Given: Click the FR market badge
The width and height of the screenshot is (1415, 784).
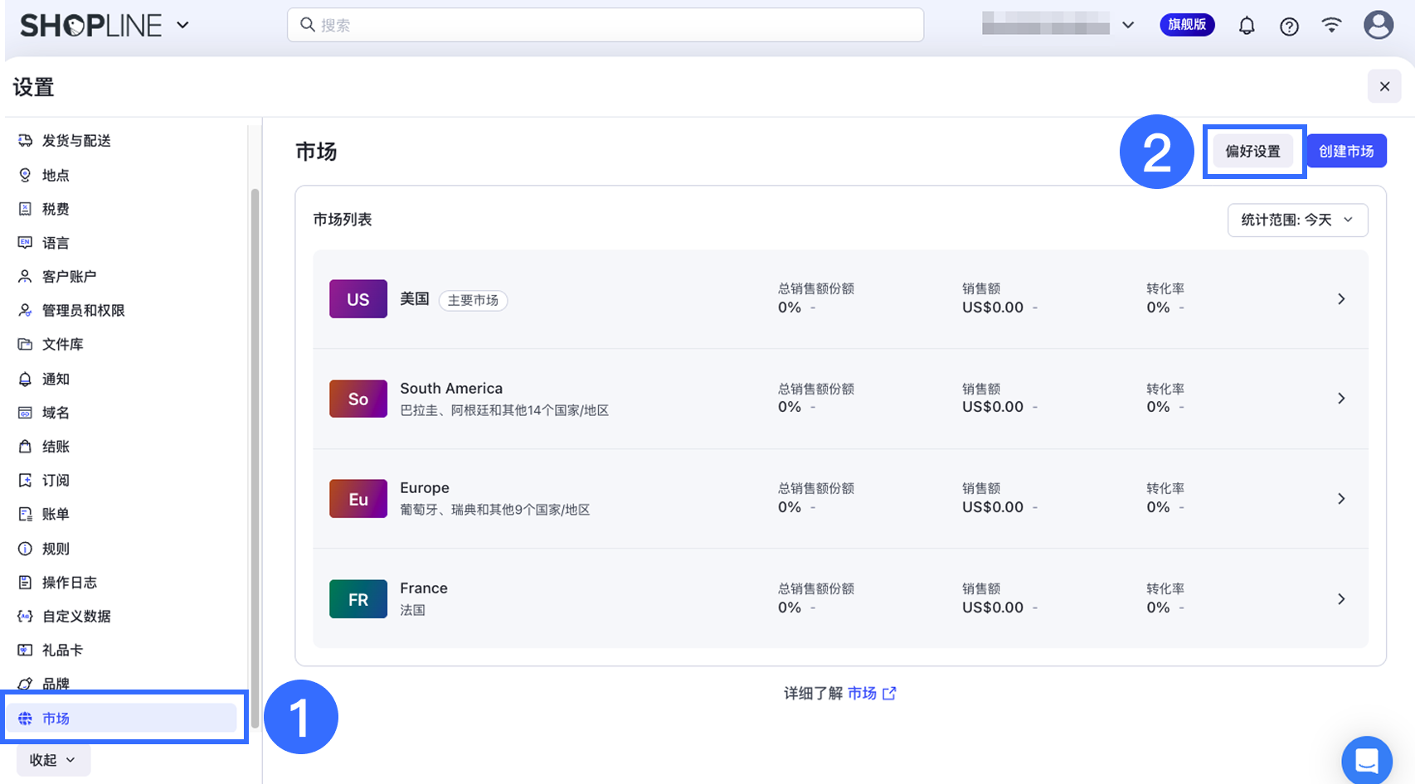Looking at the screenshot, I should tap(357, 599).
